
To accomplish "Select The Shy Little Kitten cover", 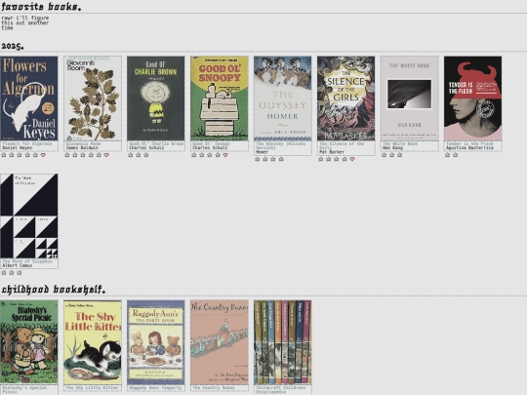I will [x=93, y=342].
